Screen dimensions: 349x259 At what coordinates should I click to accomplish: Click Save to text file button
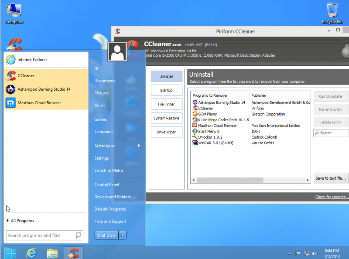[331, 178]
